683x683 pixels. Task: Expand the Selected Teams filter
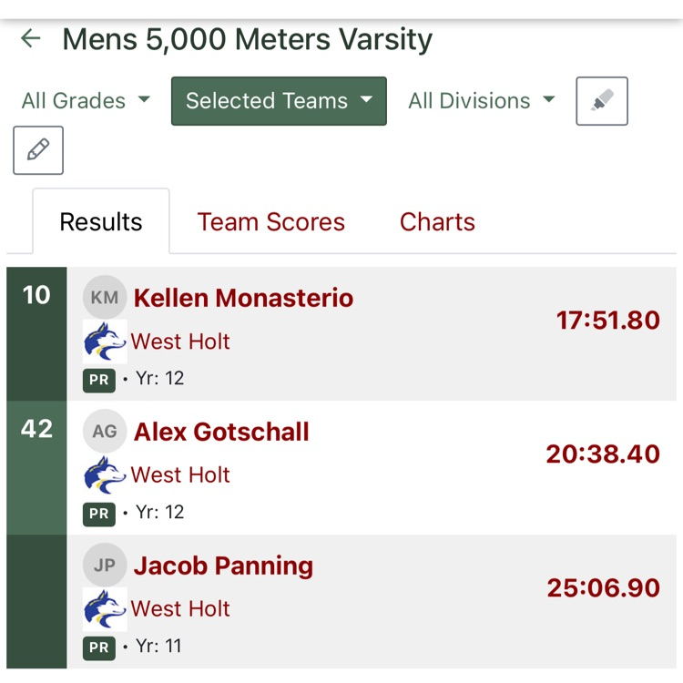tap(279, 101)
